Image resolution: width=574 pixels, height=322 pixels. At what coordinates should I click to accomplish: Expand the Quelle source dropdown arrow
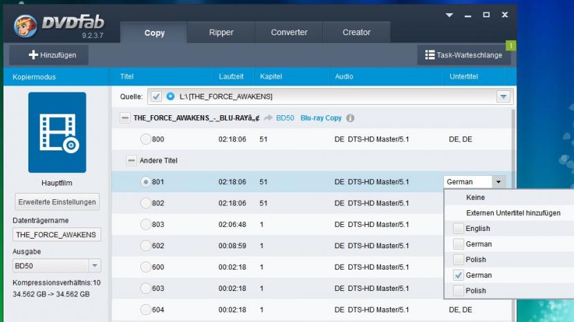coord(503,97)
